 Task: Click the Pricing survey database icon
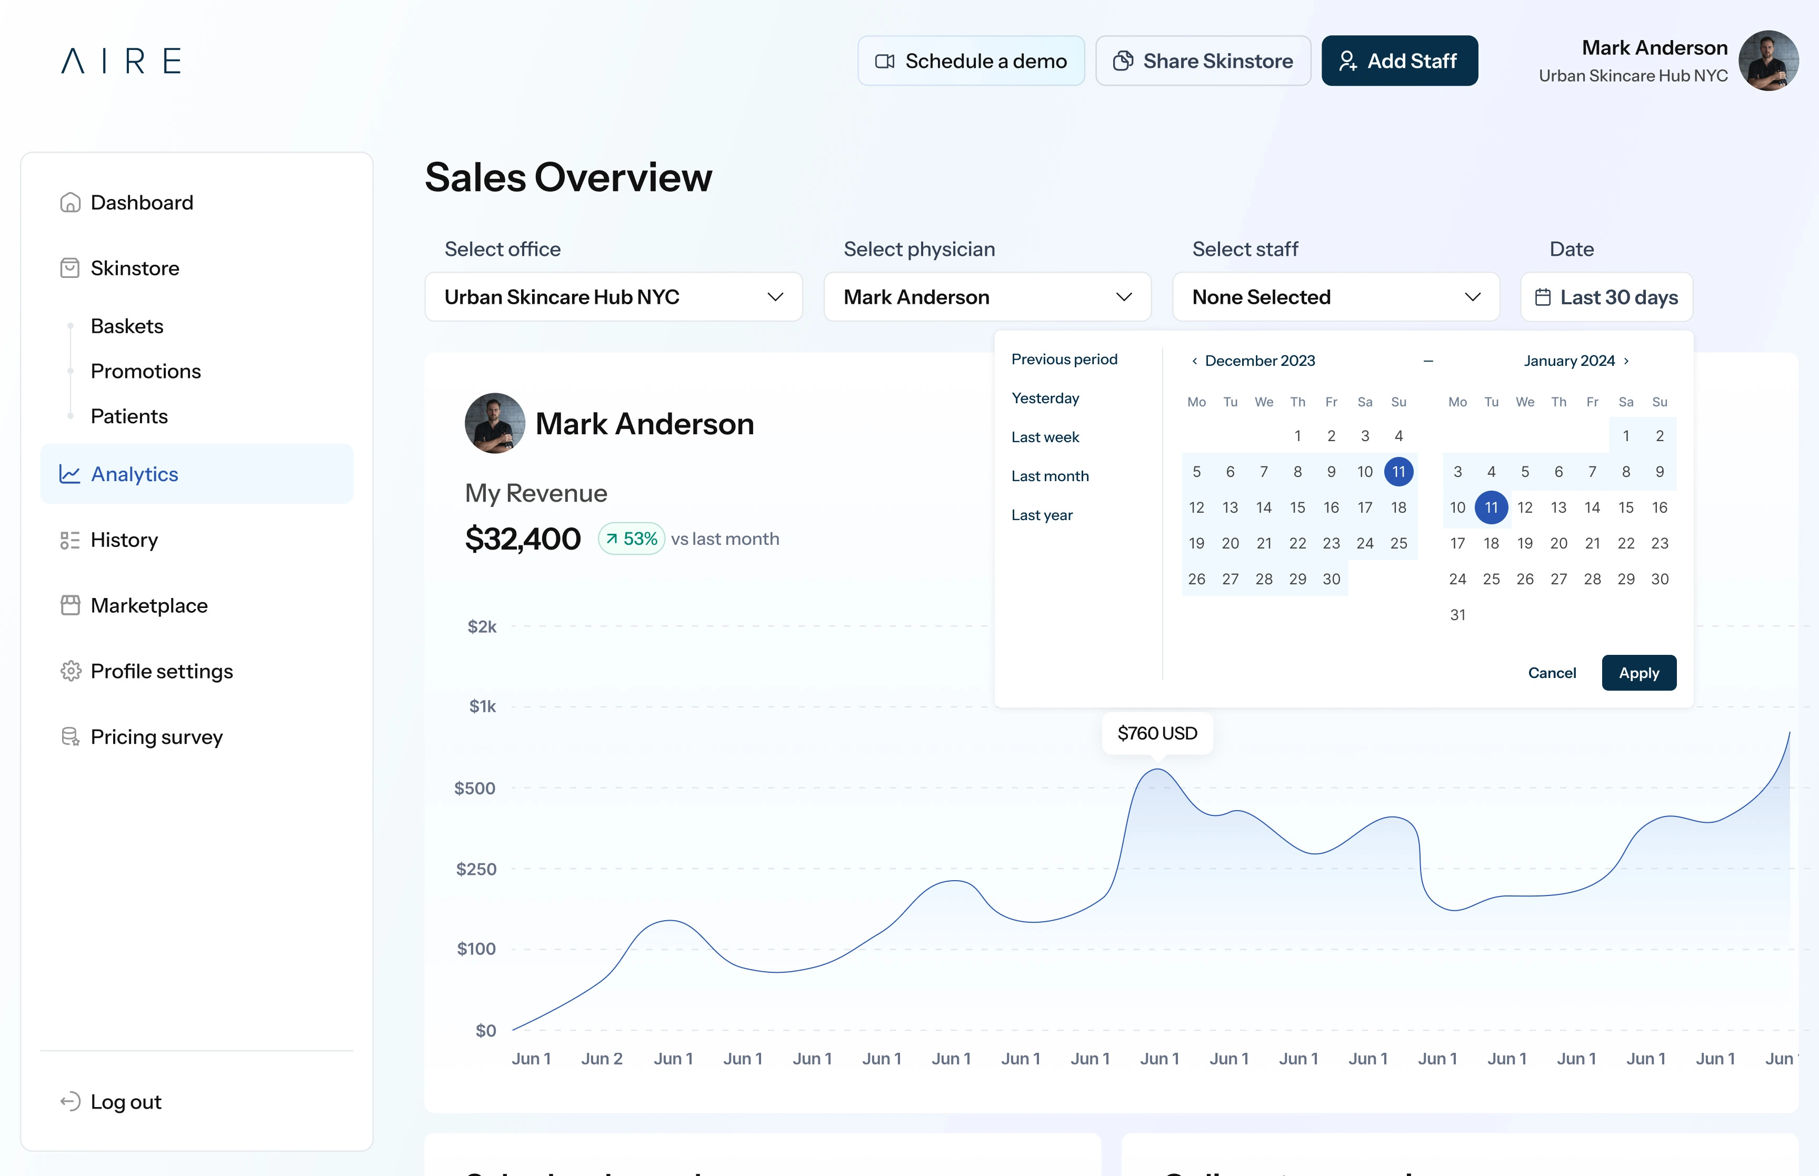point(70,737)
